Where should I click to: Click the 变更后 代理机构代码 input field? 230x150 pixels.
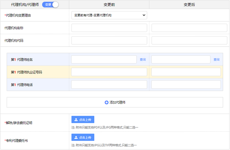(189, 40)
